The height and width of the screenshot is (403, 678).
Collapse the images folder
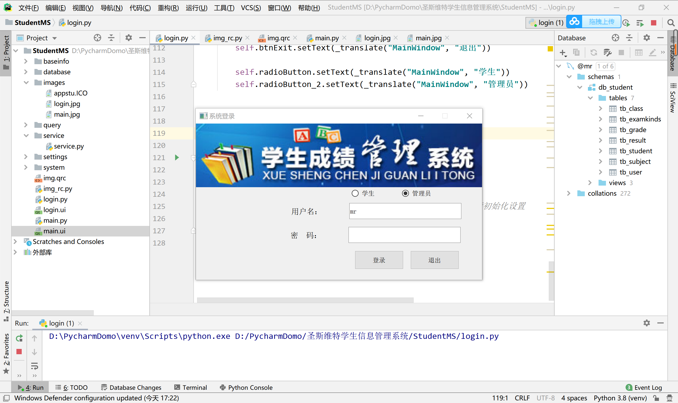[x=26, y=82]
